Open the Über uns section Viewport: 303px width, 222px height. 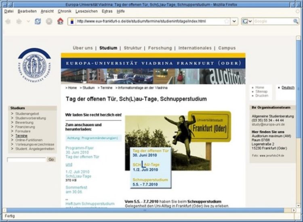click(83, 48)
